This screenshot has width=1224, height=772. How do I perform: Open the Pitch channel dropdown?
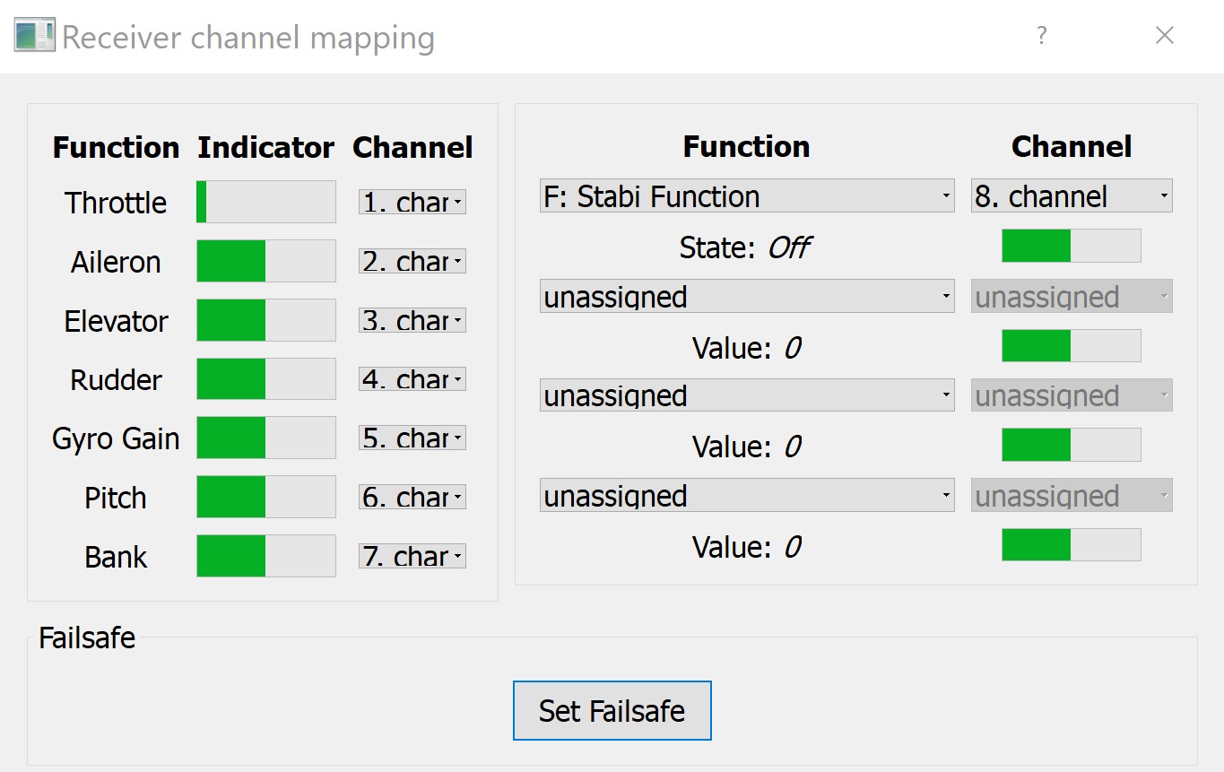pos(412,498)
